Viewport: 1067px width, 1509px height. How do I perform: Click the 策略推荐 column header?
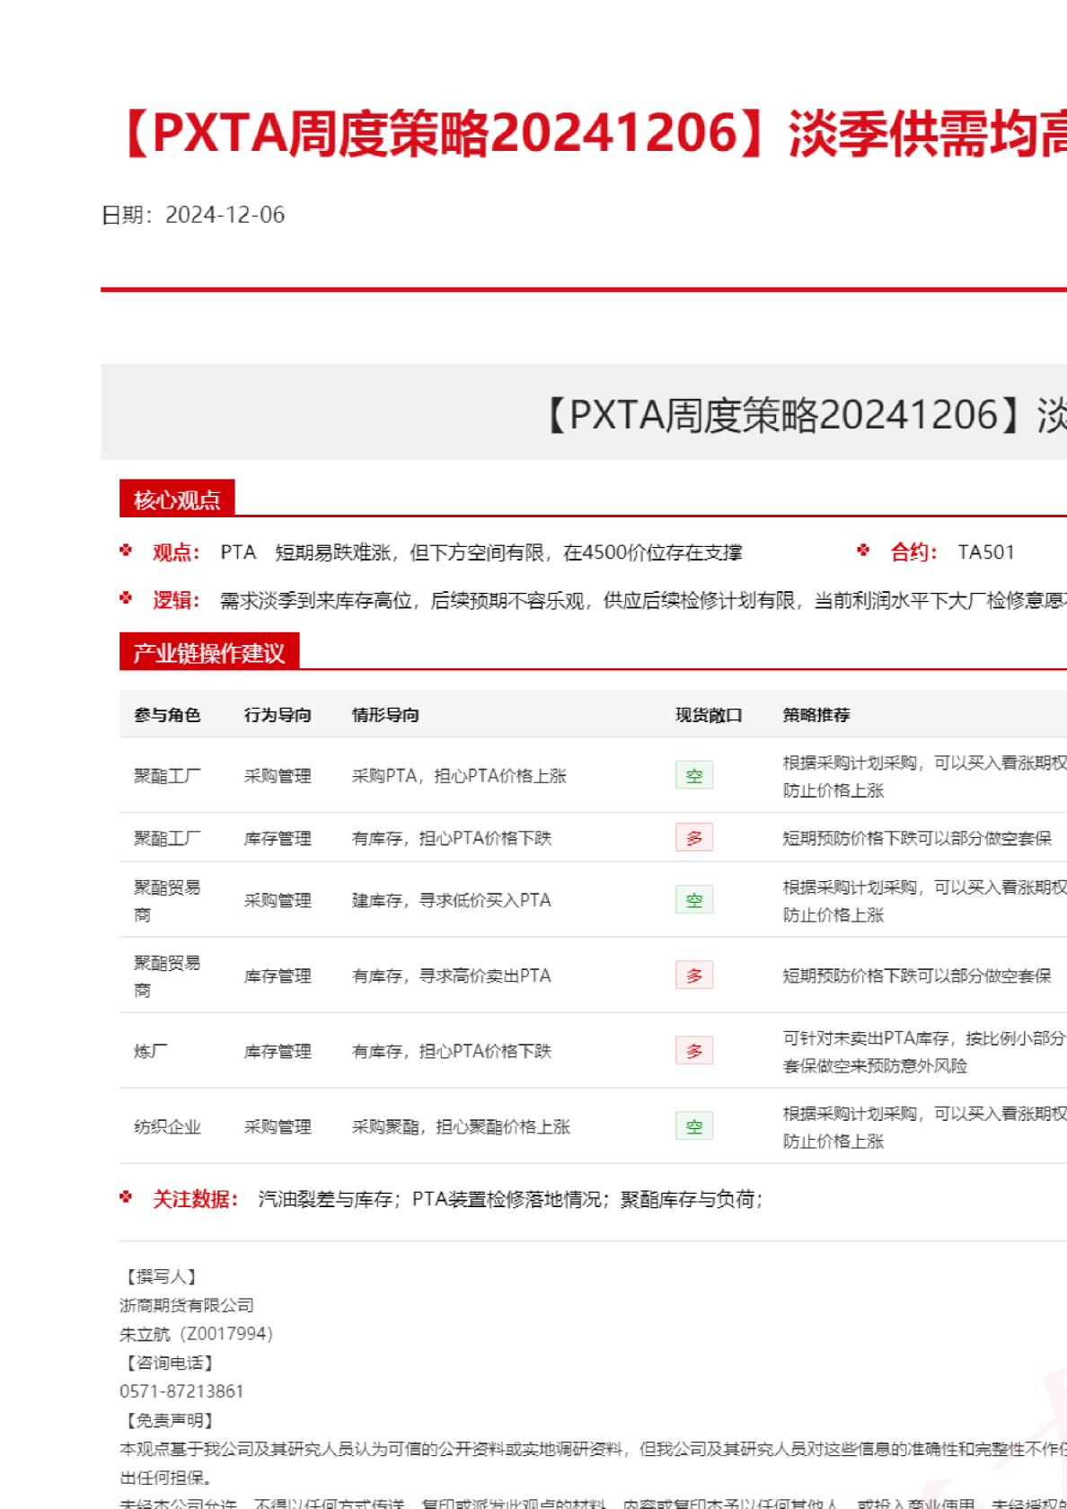(x=816, y=715)
